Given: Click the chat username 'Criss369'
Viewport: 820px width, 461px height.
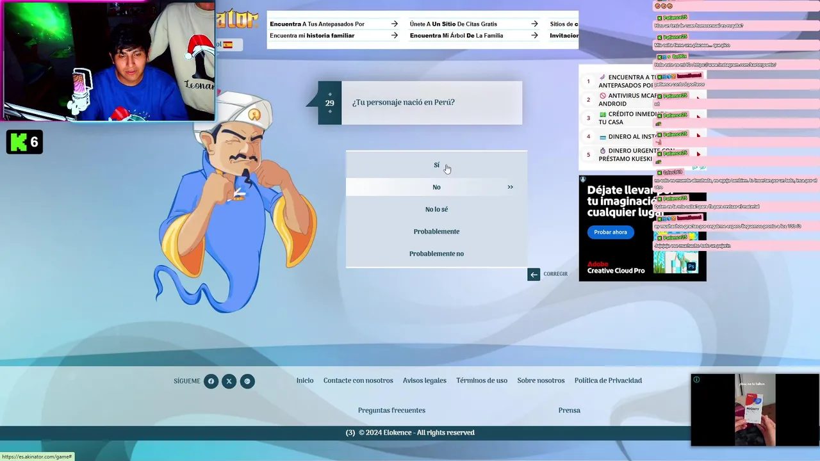Looking at the screenshot, I should point(673,172).
